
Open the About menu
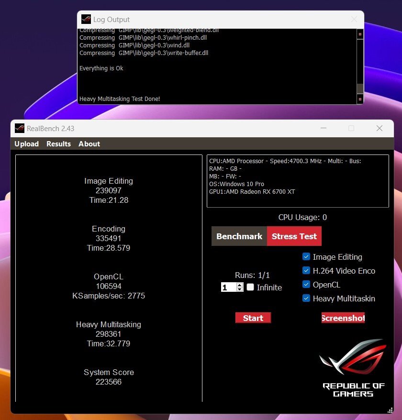click(89, 144)
